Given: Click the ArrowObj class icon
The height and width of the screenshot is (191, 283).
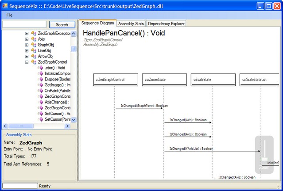Looking at the screenshot, I should click(33, 56).
